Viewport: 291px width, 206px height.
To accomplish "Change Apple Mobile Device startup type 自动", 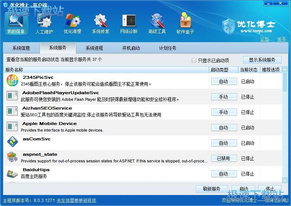I will 224,128.
